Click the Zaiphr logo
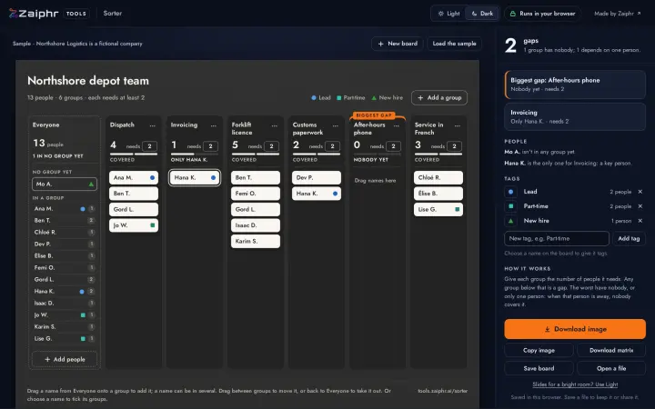655x409 pixels. (34, 14)
